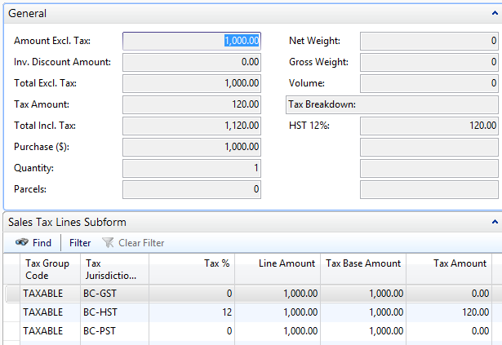Screen dimensions: 502x345
Task: Click the Quantity field
Action: coord(192,168)
